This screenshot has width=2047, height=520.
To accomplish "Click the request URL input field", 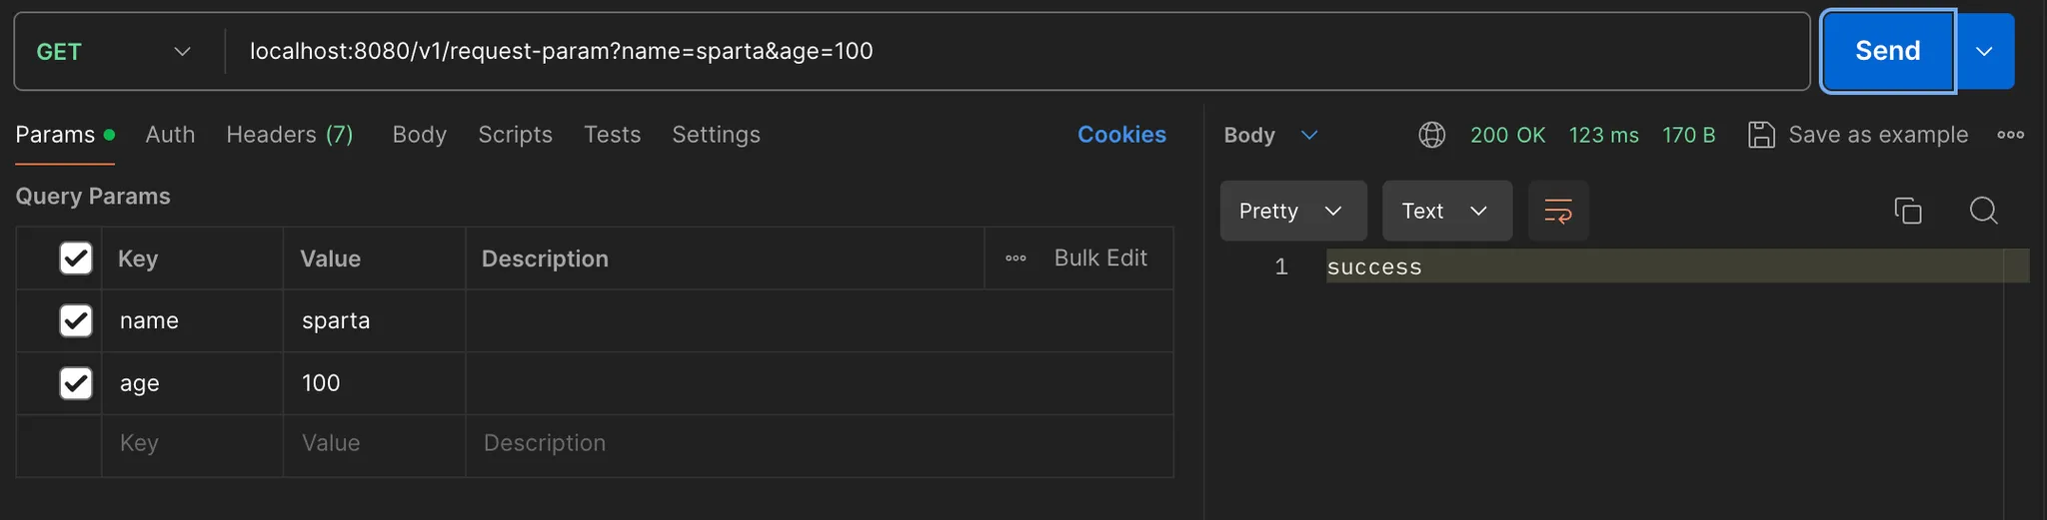I will coord(1018,52).
